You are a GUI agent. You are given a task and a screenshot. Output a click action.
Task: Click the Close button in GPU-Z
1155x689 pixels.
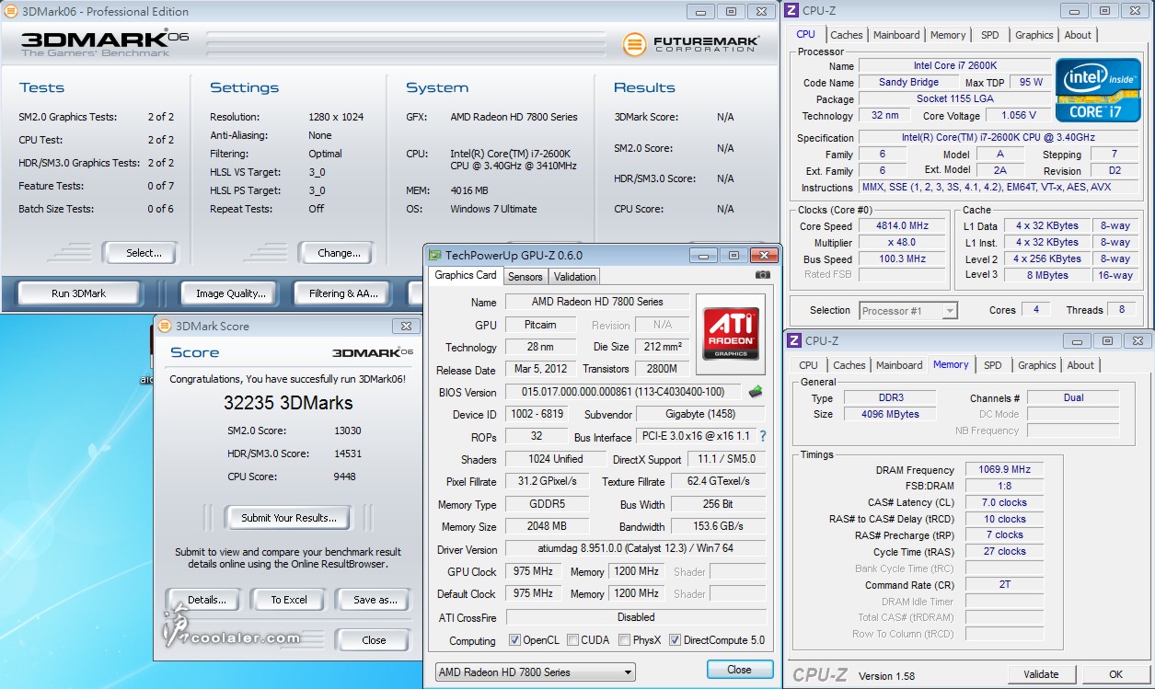coord(739,670)
